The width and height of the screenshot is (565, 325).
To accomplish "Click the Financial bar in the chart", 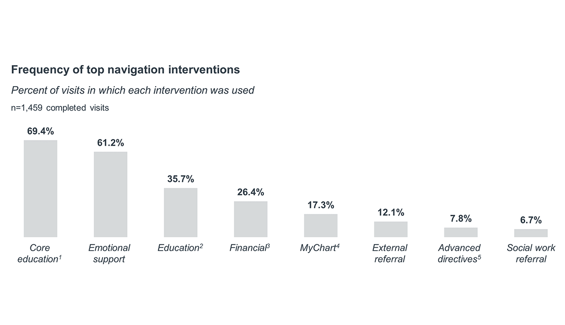I will 251,219.
